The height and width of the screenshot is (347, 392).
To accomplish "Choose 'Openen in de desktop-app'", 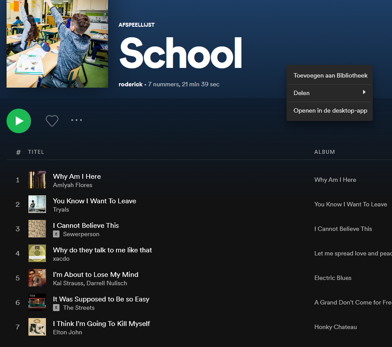I will (330, 110).
